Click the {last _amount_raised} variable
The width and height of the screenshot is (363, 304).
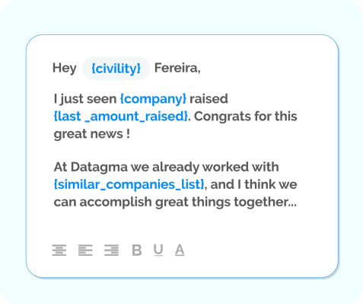pos(121,117)
